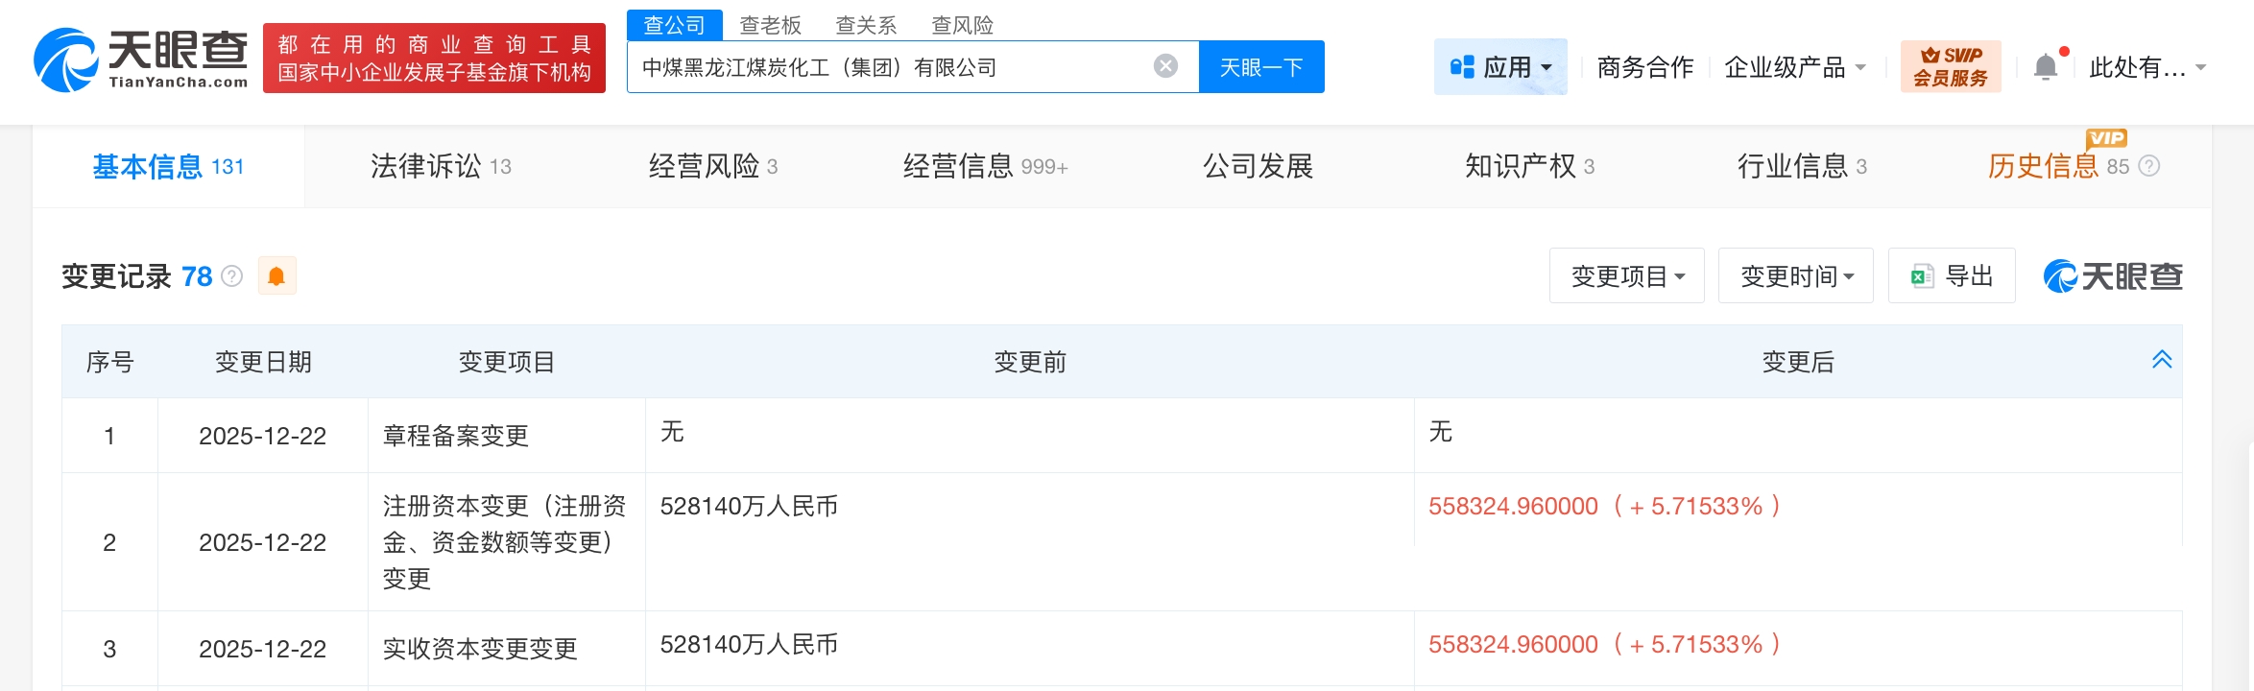Open 企业级产品 dropdown

click(x=1794, y=67)
